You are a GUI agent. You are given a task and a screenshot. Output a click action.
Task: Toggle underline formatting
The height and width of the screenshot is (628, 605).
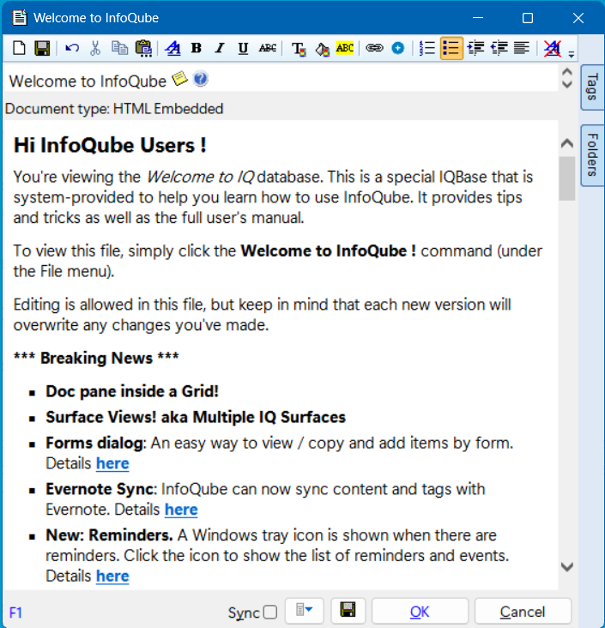(243, 48)
